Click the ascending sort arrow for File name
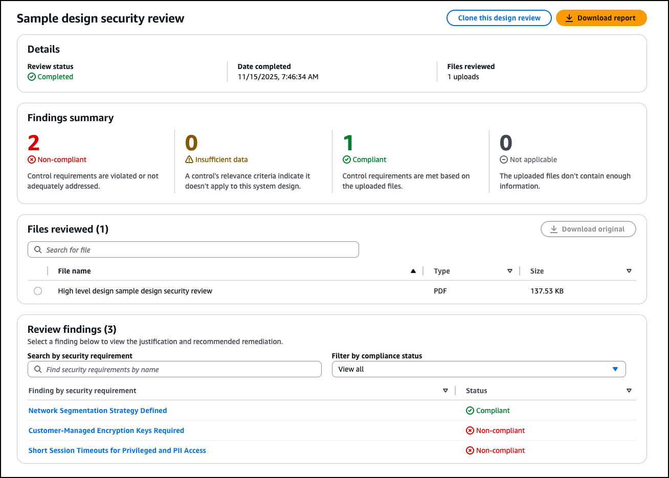The image size is (669, 478). click(x=413, y=271)
